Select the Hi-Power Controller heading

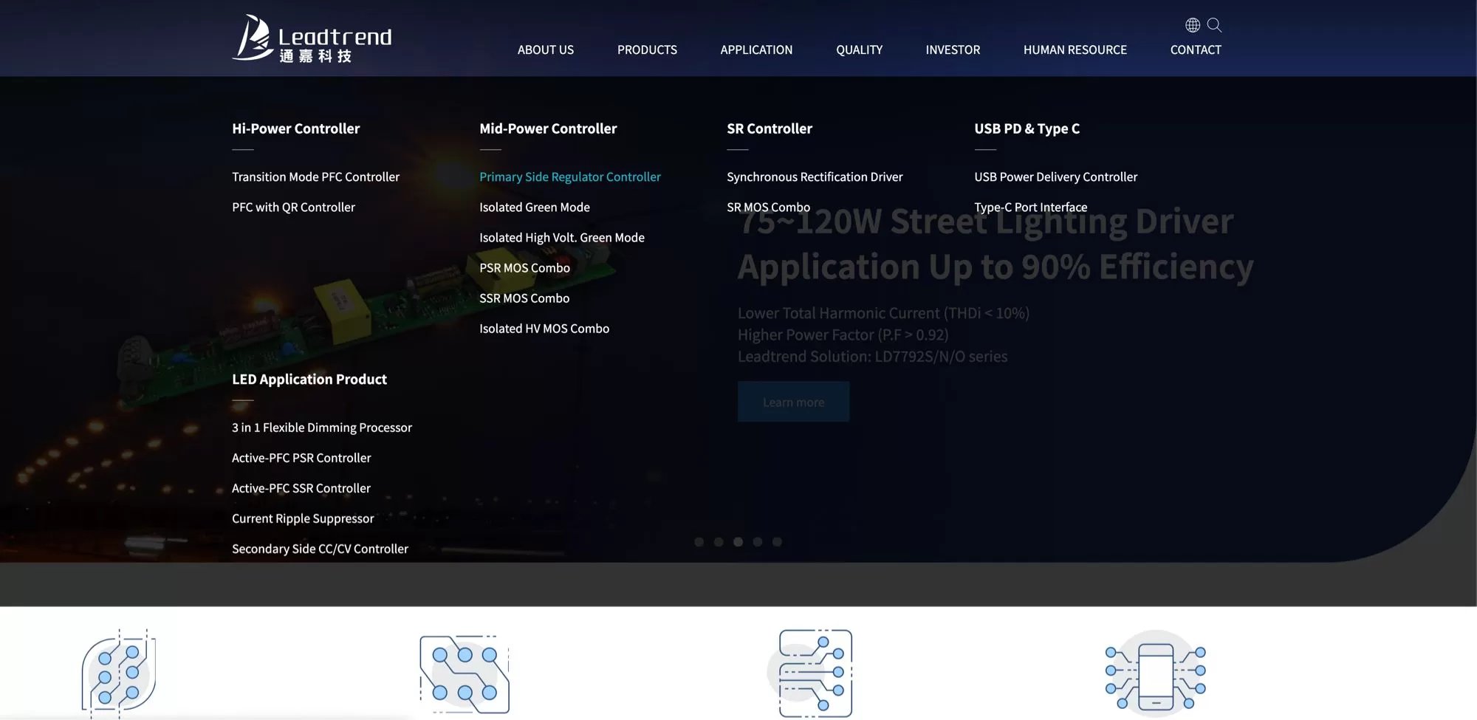296,128
